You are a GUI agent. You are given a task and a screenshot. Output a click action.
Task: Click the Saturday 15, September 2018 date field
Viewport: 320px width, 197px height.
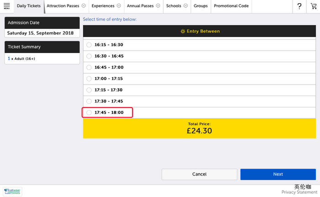pos(42,33)
